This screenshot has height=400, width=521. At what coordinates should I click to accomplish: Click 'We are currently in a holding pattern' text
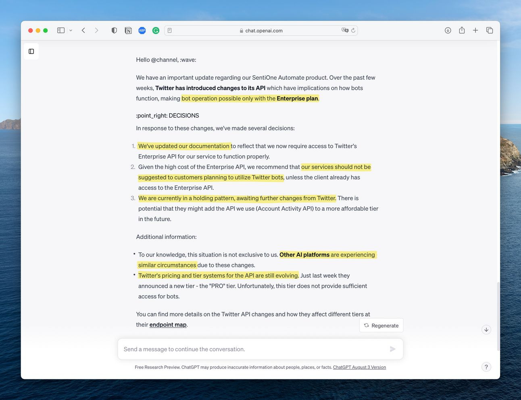(186, 198)
